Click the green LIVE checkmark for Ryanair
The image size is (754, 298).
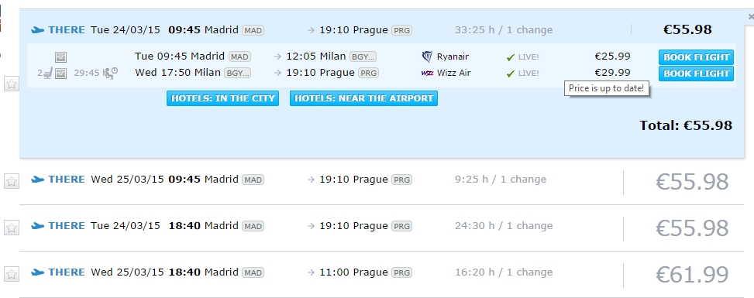tap(511, 57)
